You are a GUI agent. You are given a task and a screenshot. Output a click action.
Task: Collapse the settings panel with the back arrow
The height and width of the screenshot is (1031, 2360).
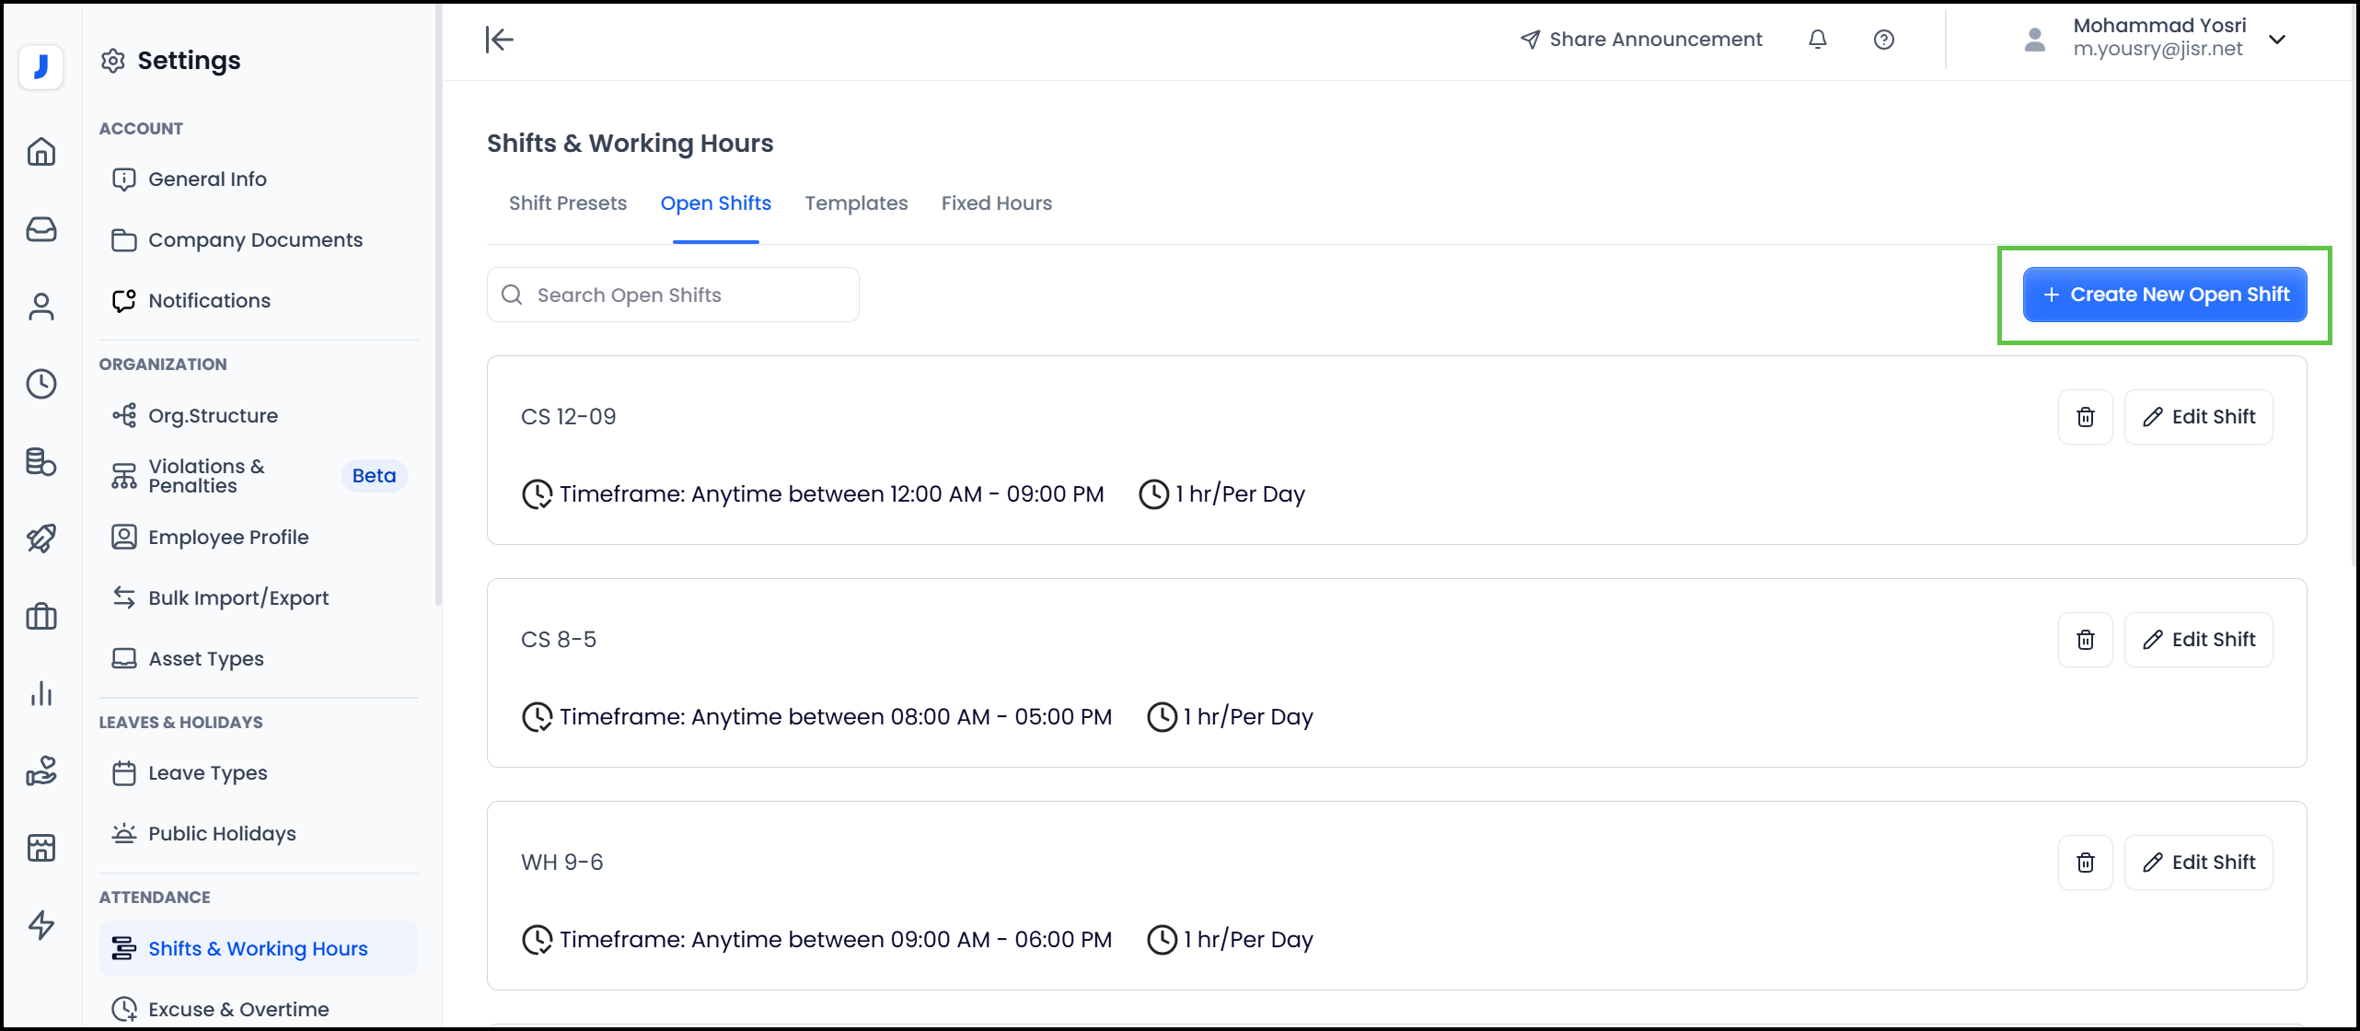point(499,40)
